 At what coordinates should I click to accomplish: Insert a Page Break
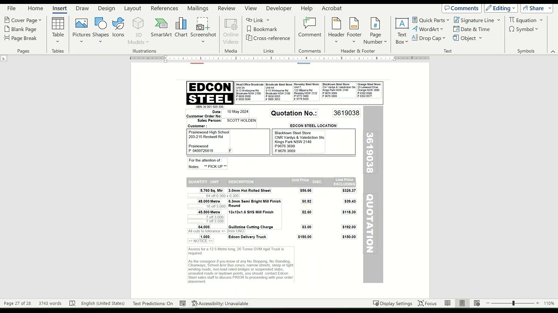tap(20, 38)
